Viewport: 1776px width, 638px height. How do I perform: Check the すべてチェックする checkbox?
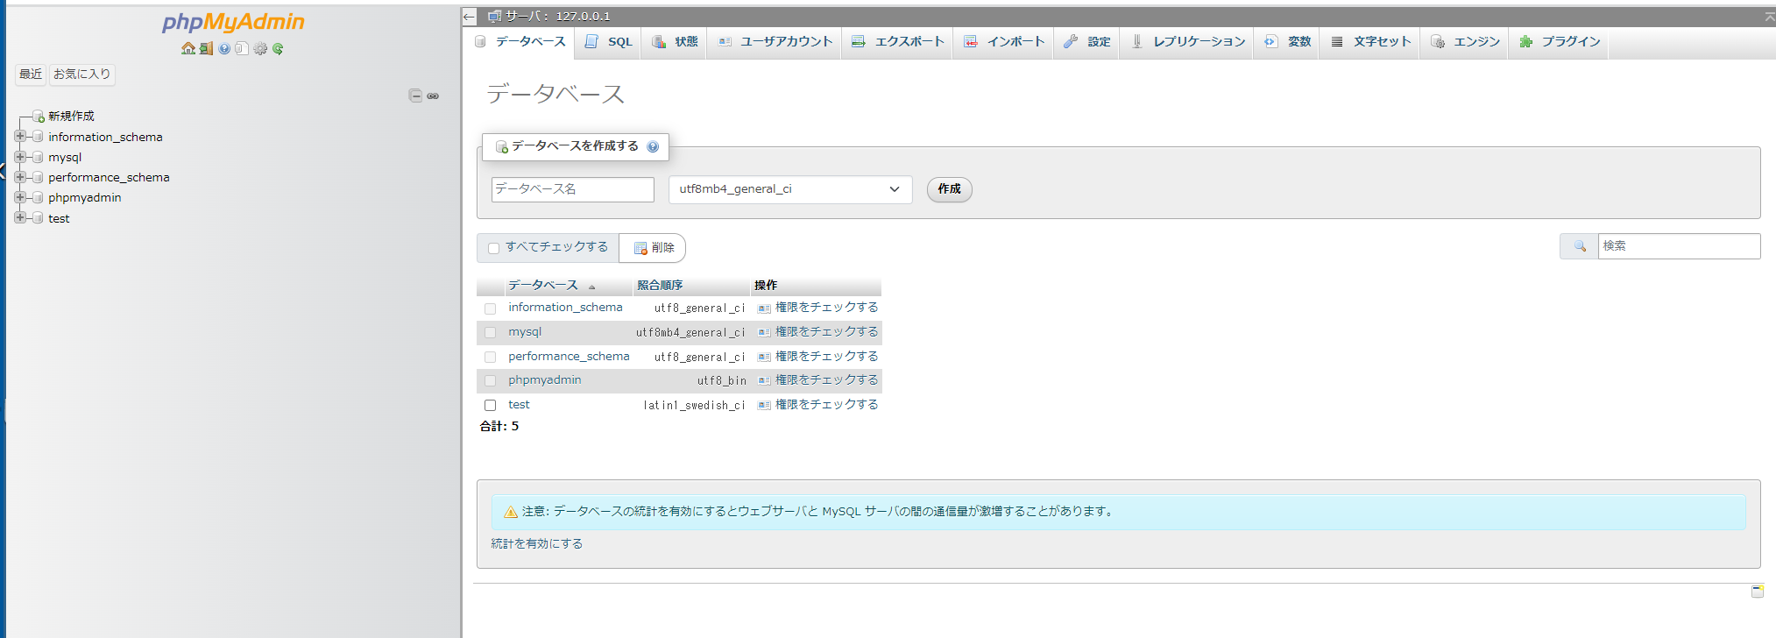tap(493, 248)
